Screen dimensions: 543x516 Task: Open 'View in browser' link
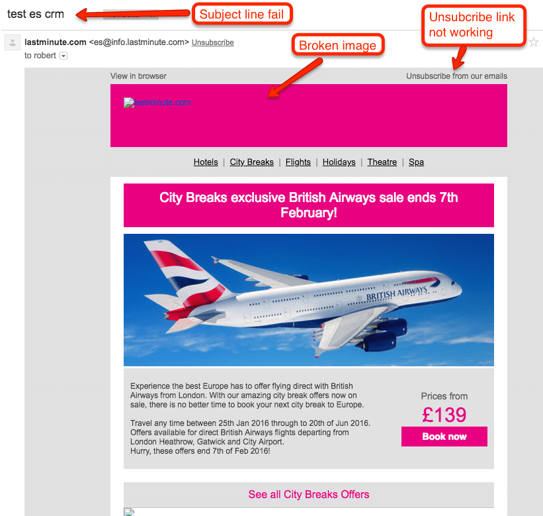tap(138, 76)
